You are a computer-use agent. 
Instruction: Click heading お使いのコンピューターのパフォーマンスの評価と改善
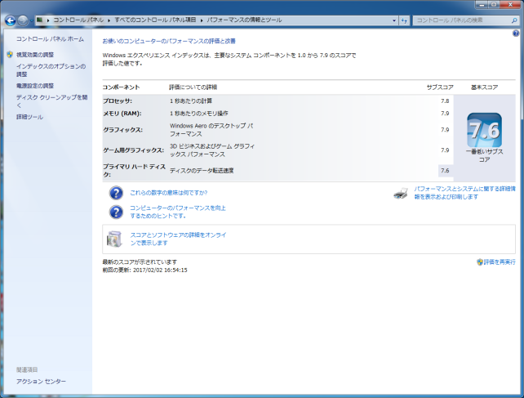[x=169, y=41]
